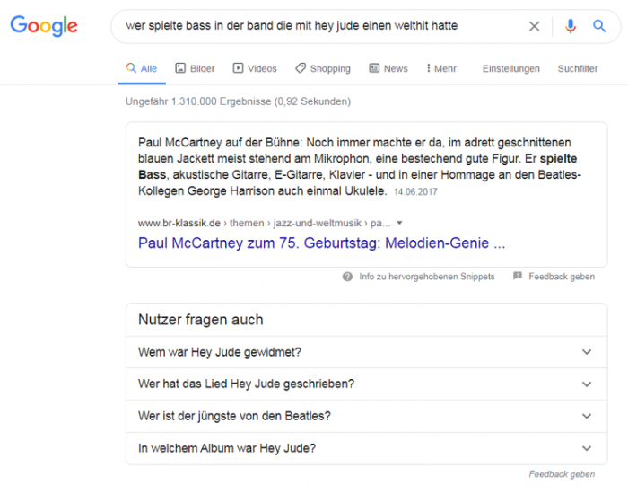Expand 'Wem war Hey Jude gewidmet?' chevron
The width and height of the screenshot is (628, 494).
pyautogui.click(x=587, y=352)
